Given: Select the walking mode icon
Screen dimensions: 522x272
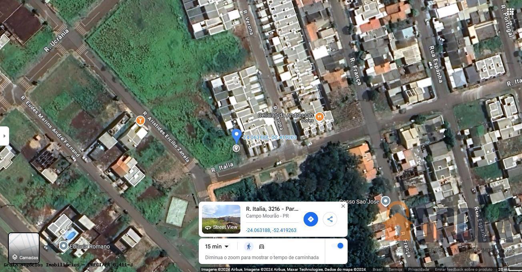Looking at the screenshot, I should [x=249, y=246].
